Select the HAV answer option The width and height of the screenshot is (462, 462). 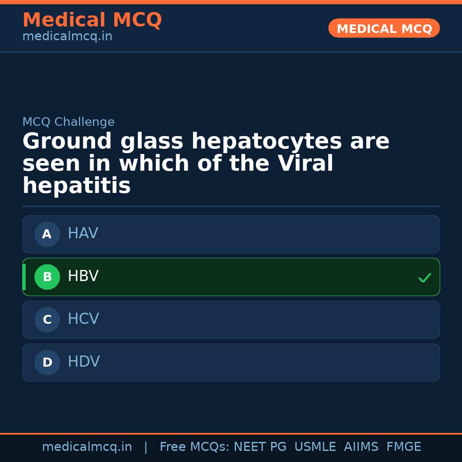click(231, 234)
